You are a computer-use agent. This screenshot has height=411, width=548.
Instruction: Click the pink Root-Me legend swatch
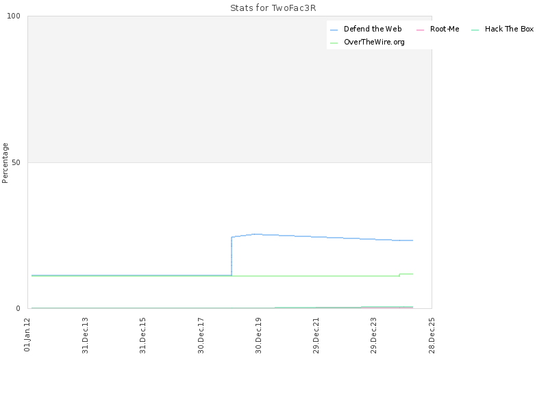420,30
